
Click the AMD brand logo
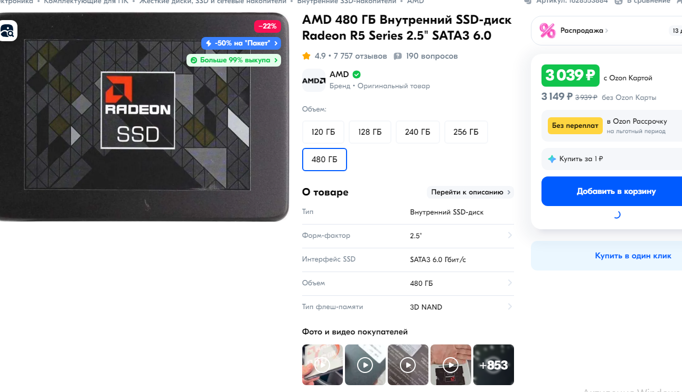tap(314, 80)
